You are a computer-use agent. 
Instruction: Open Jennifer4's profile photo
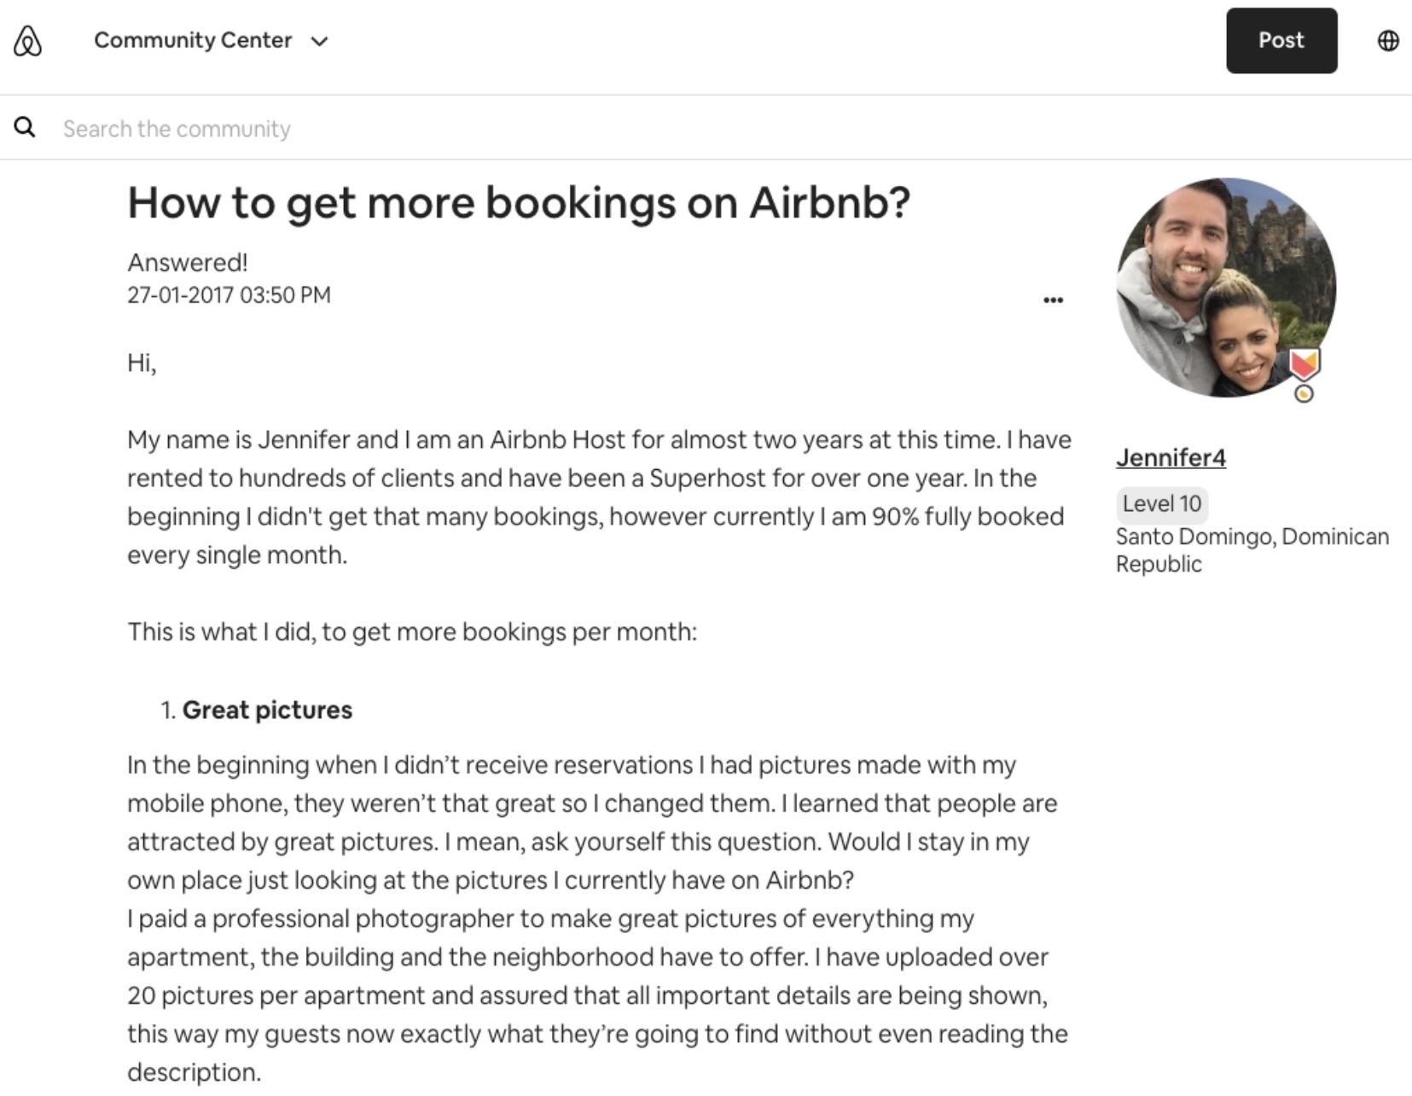coord(1226,287)
